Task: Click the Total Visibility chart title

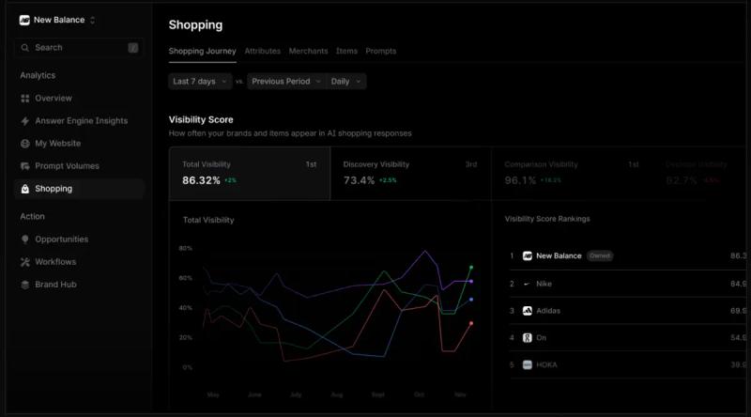Action: [x=208, y=220]
